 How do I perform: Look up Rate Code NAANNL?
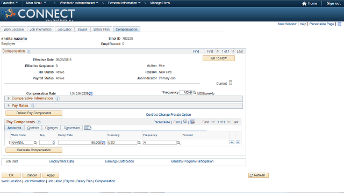click(x=35, y=143)
